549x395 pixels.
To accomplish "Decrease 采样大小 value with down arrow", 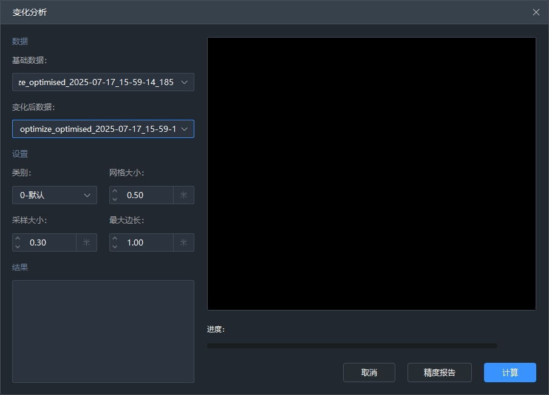I will (18, 247).
